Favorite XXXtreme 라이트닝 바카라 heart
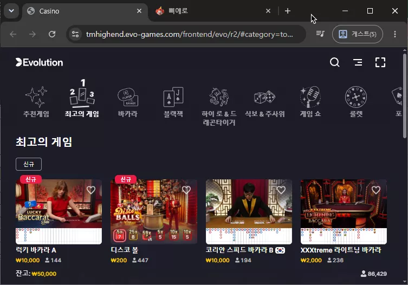Viewport: 408px width, 285px height. [x=375, y=190]
